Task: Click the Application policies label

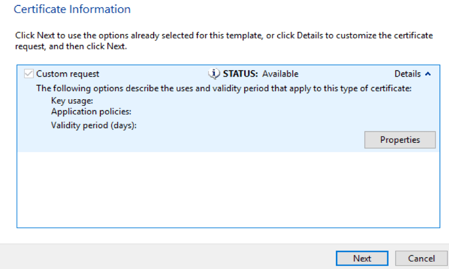Action: click(91, 112)
